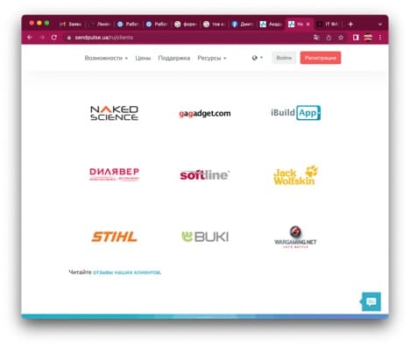Click the Wargaming.net logo
The width and height of the screenshot is (410, 347).
[x=295, y=237]
